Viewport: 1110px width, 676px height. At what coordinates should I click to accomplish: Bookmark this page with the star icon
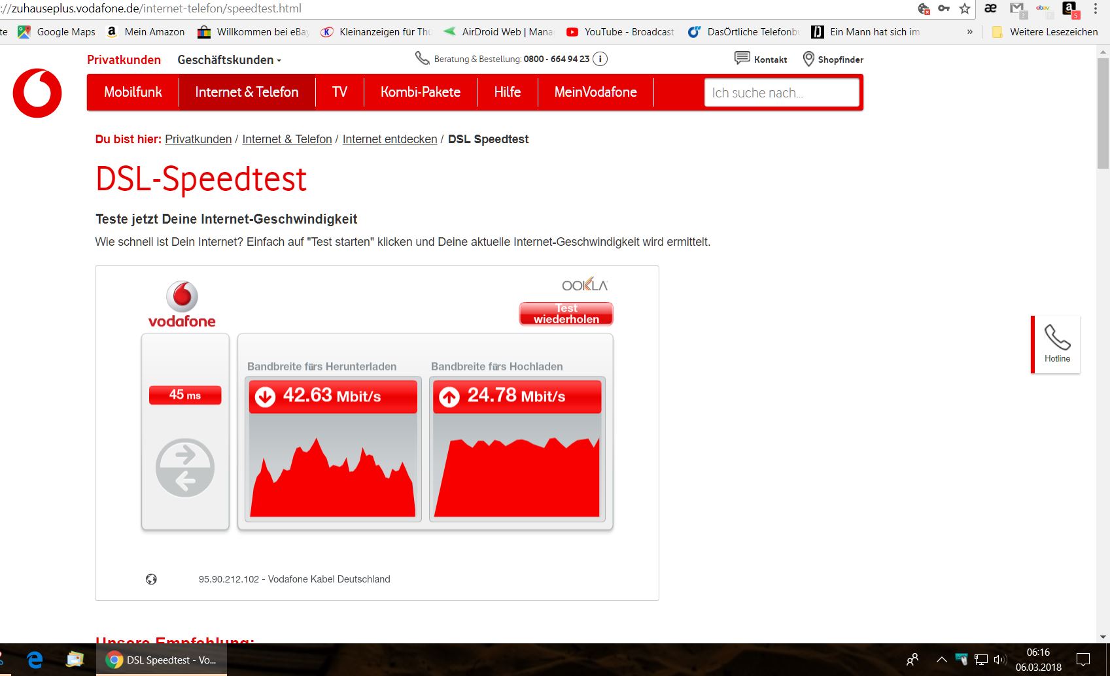(x=965, y=8)
